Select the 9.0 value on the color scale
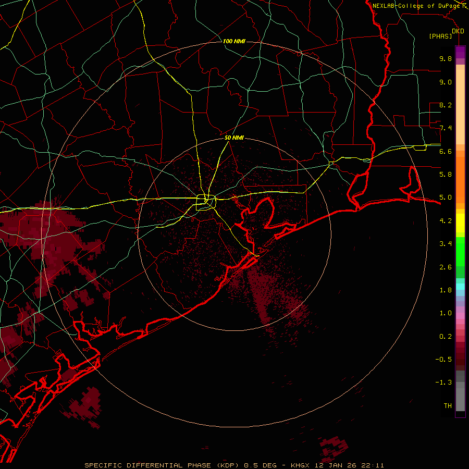Viewport: 469px width, 469px height. (446, 82)
